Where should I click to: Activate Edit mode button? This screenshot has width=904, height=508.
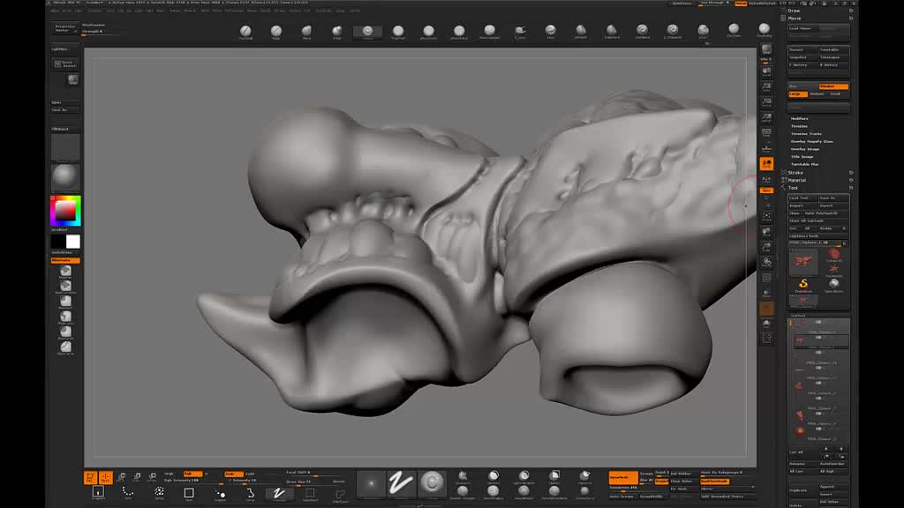pos(91,477)
